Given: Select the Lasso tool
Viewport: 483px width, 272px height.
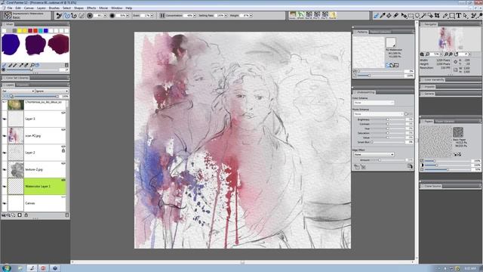Looking at the screenshot, I should 417,15.
